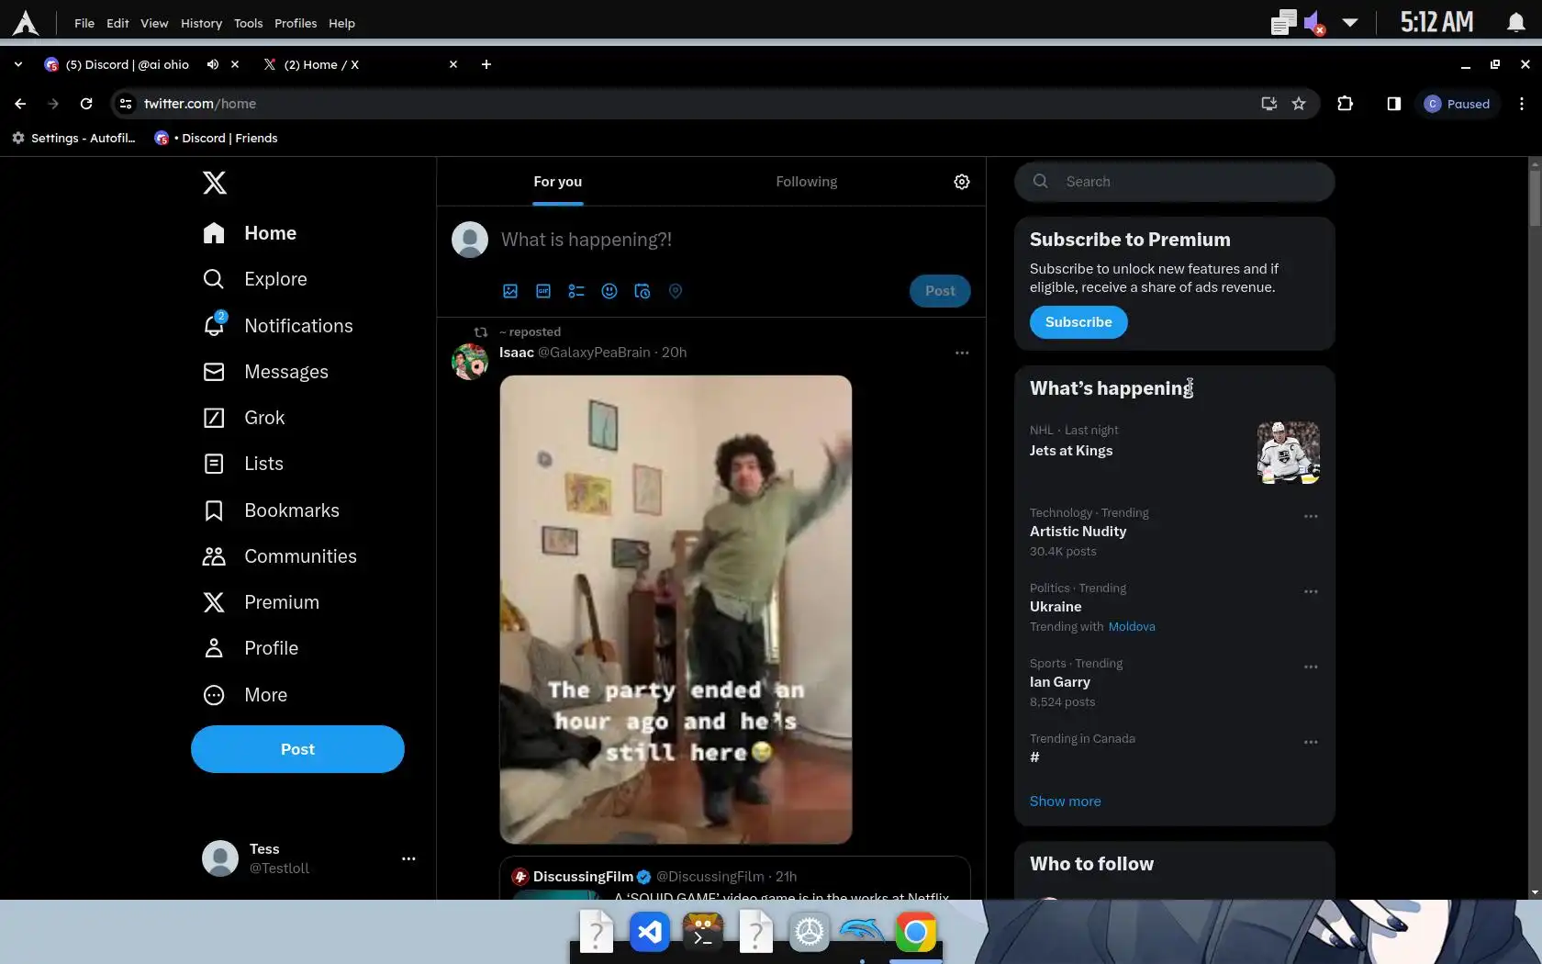The width and height of the screenshot is (1542, 964).
Task: Click the schedule post icon in the composer
Action: [x=642, y=291]
